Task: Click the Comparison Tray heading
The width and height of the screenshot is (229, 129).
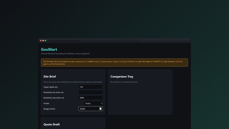Action: click(122, 76)
